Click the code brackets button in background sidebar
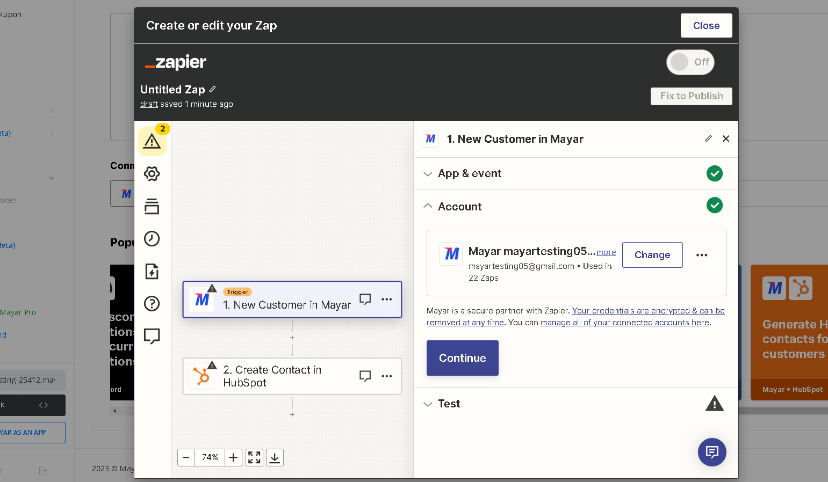This screenshot has width=828, height=482. (44, 405)
